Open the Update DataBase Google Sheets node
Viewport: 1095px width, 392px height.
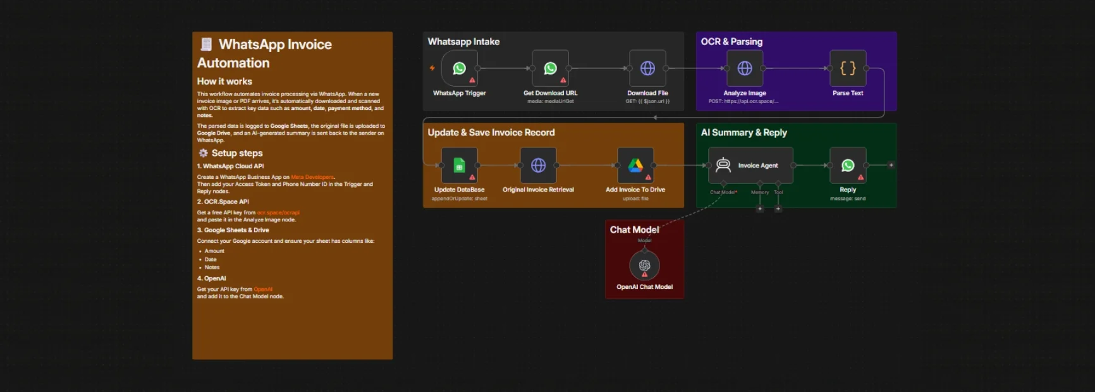459,165
